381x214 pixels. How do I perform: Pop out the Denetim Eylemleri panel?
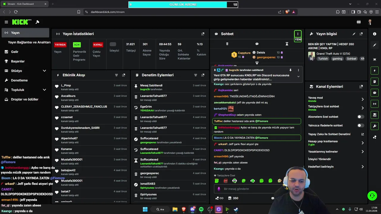point(203,75)
